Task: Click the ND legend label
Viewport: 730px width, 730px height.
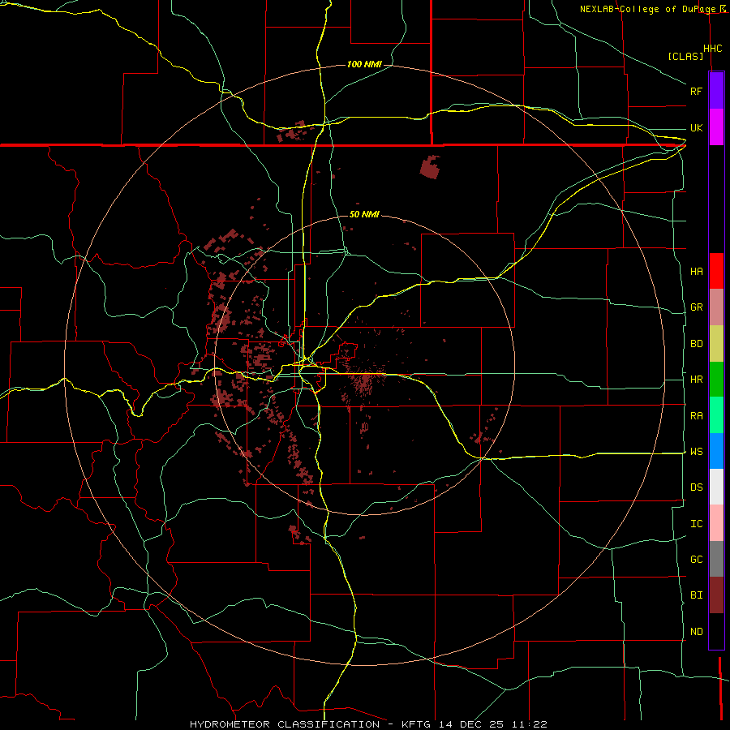Action: coord(696,632)
